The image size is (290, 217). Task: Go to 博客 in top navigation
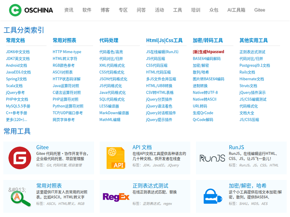click(x=105, y=10)
